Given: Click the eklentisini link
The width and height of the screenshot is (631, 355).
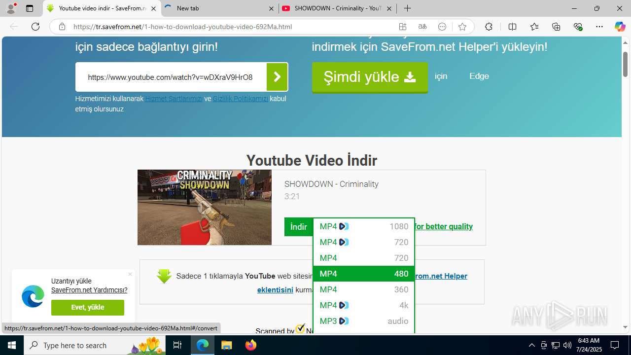Looking at the screenshot, I should point(275,290).
